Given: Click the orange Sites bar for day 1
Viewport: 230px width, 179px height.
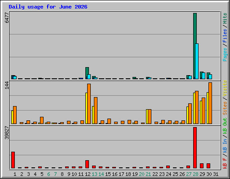Looking at the screenshot, I should 15,115.
